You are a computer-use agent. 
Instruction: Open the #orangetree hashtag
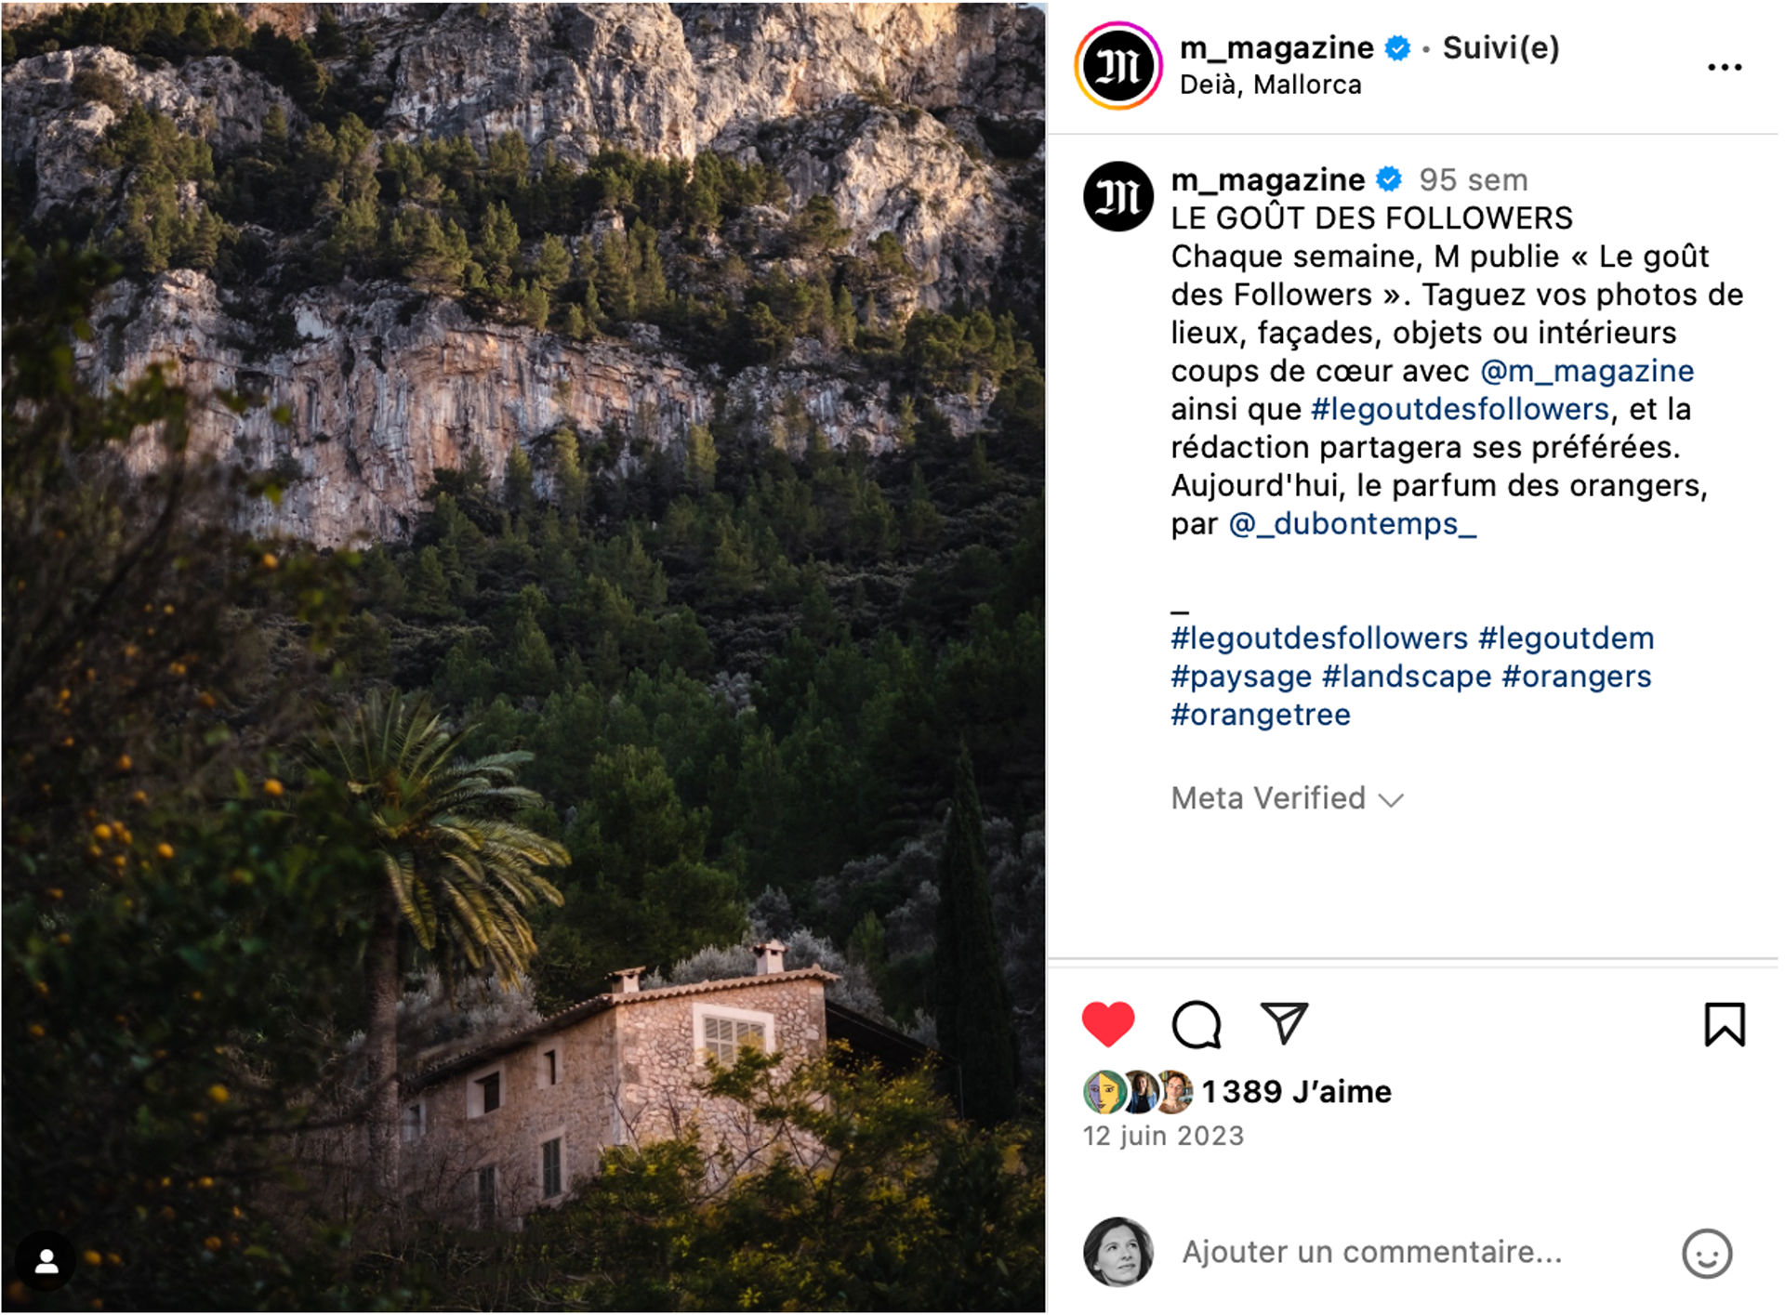click(1261, 715)
